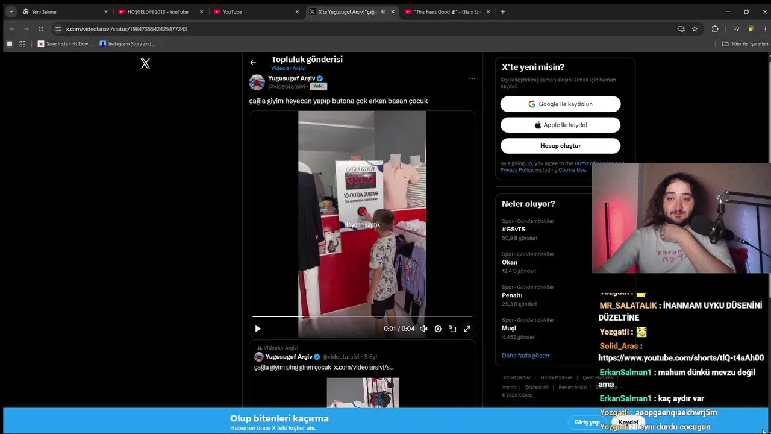Go back with the post's back arrow

point(253,62)
